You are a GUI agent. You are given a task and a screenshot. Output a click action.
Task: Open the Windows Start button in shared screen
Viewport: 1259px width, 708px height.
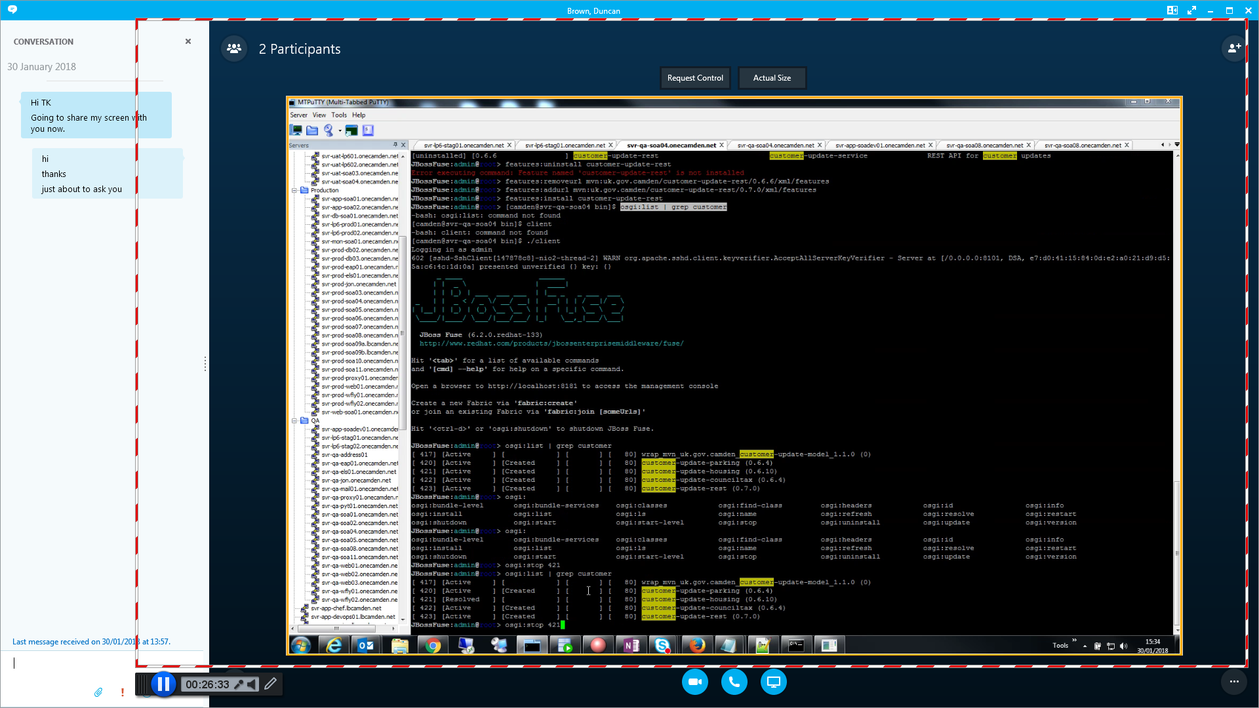click(x=301, y=646)
